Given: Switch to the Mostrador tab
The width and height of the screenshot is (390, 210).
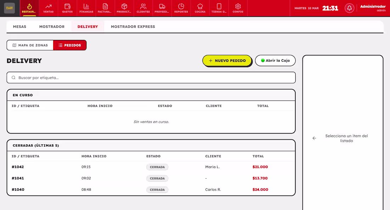Looking at the screenshot, I should click(52, 27).
